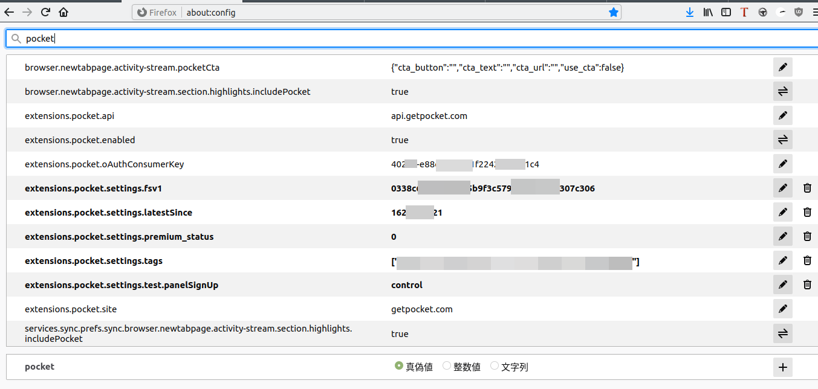Toggle the sidebar view icon
Viewport: 818px width, 389px height.
pyautogui.click(x=726, y=12)
